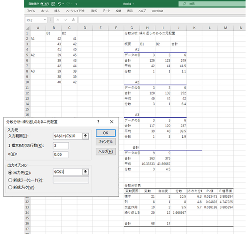Click the 出力先 field showing $G$1
This screenshot has width=249, height=234.
pos(67,172)
